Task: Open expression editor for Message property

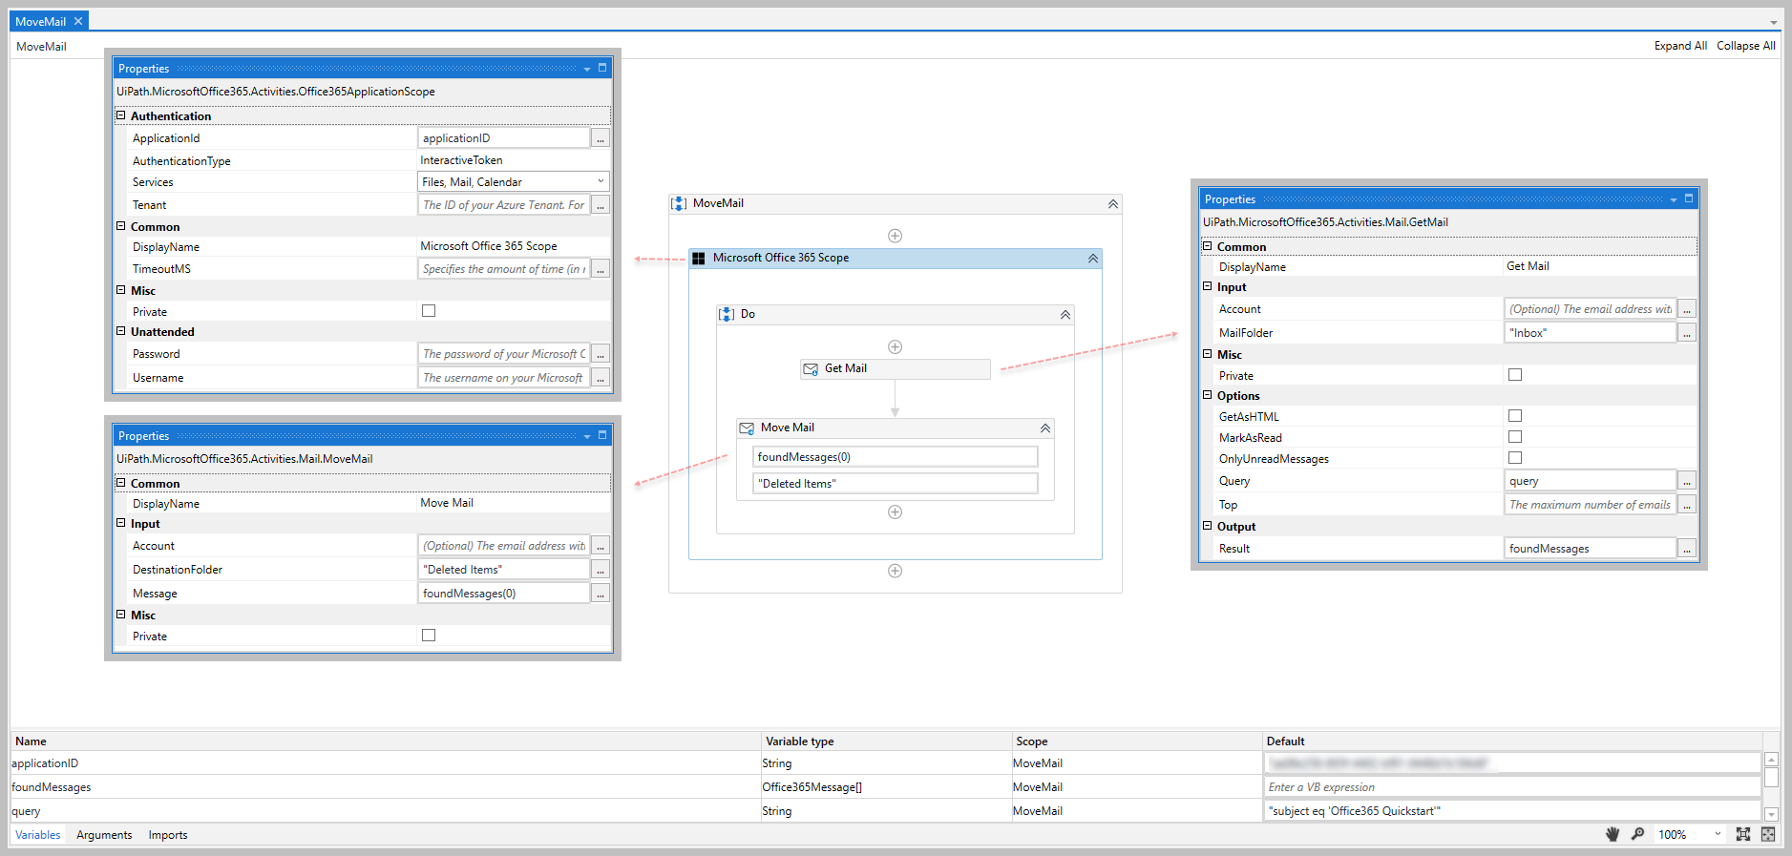Action: 601,594
